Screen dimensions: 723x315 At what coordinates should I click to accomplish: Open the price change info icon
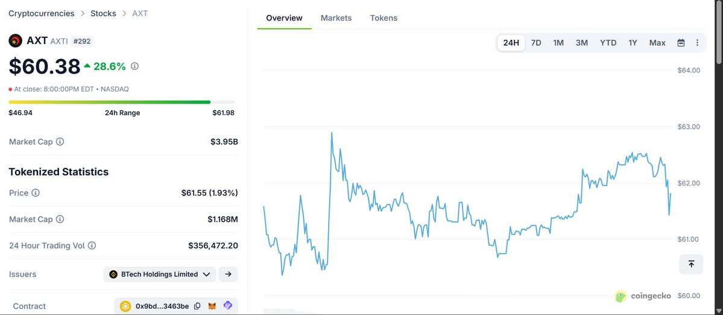pyautogui.click(x=134, y=66)
